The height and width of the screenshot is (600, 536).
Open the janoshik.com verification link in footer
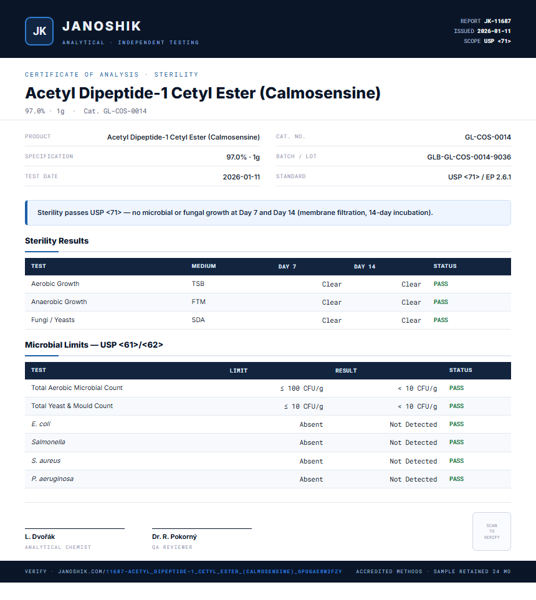pyautogui.click(x=200, y=571)
